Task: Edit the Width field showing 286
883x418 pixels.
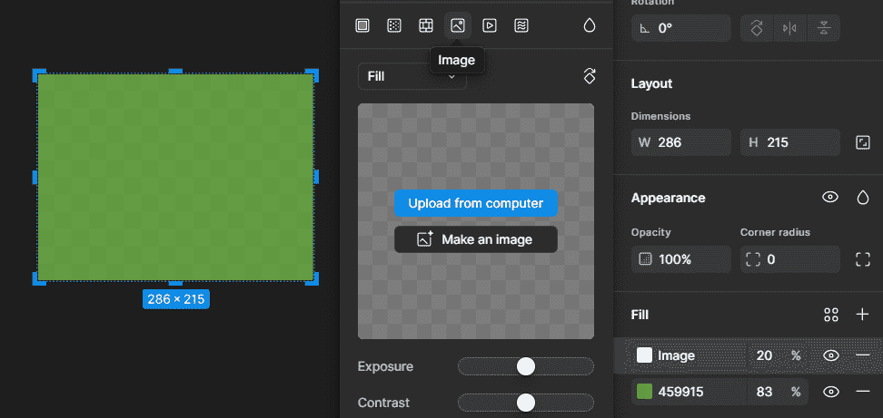Action: [x=680, y=142]
